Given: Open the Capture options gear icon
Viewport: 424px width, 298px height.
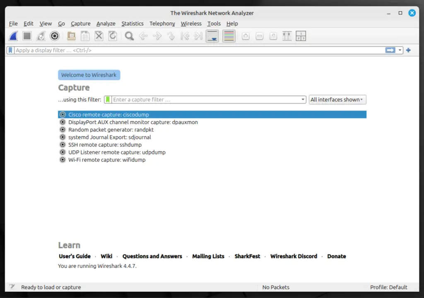Looking at the screenshot, I should click(54, 36).
